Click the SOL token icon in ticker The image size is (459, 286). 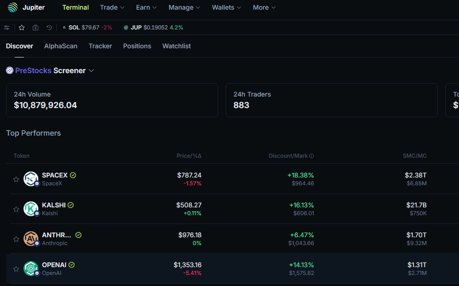64,28
